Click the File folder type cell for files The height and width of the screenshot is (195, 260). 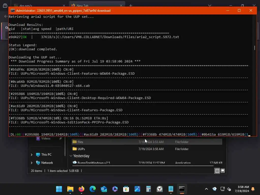(182, 142)
